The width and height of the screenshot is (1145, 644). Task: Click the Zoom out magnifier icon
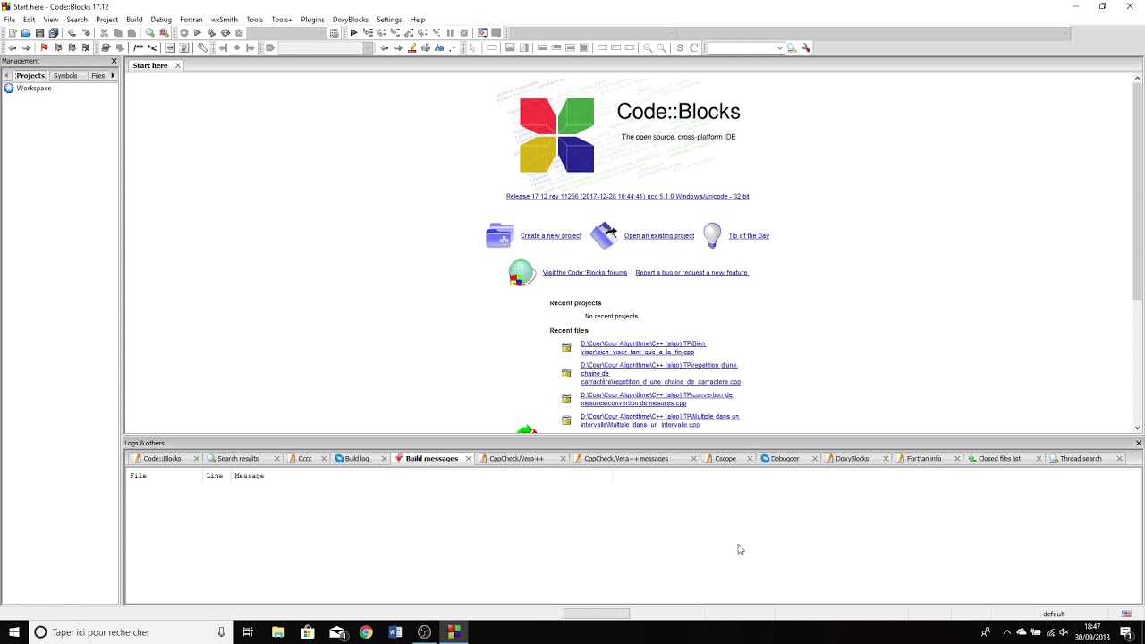(x=661, y=47)
